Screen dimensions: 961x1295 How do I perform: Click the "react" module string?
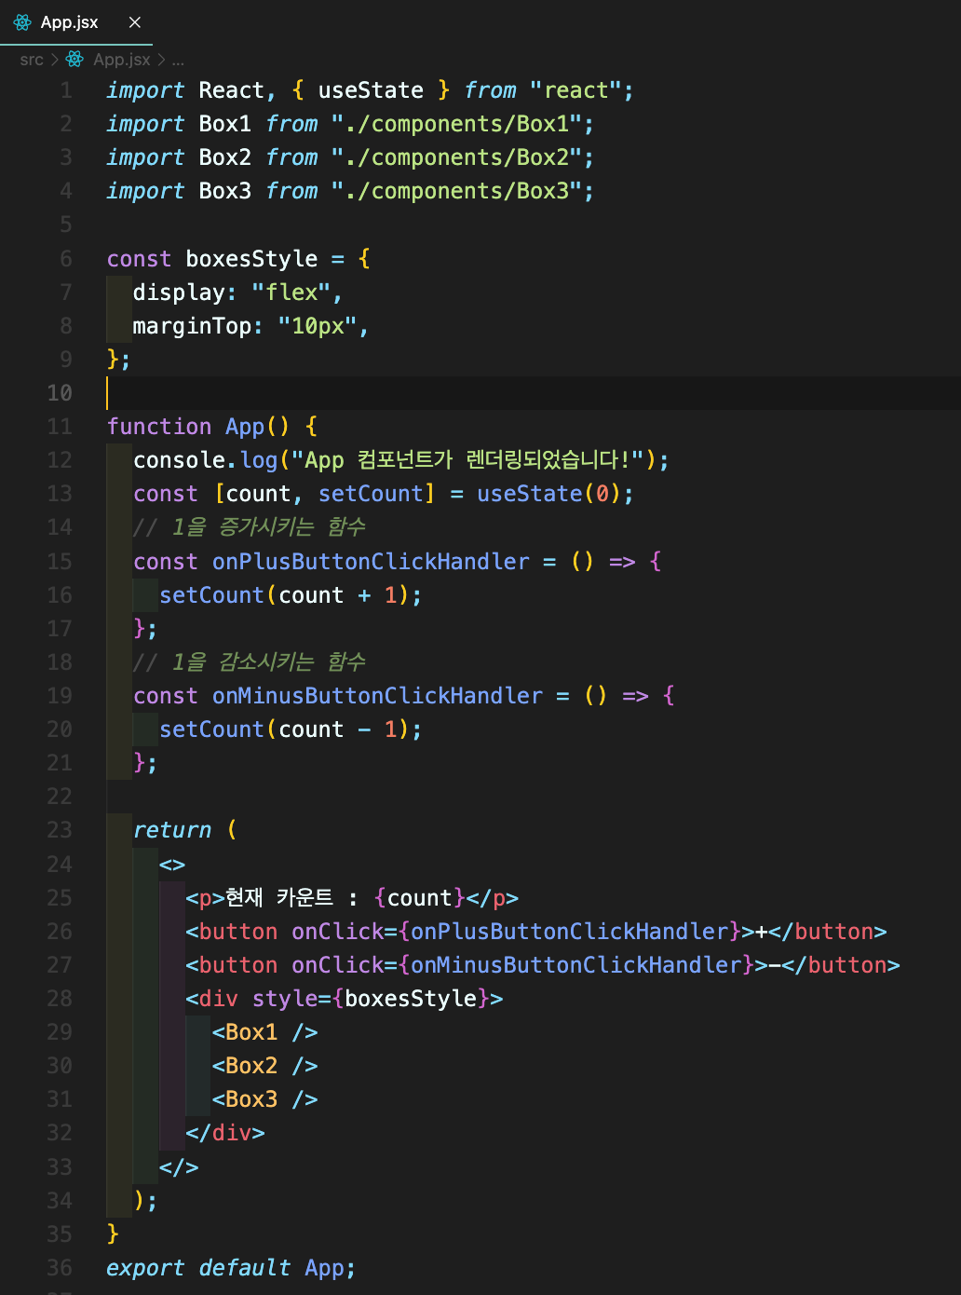575,90
